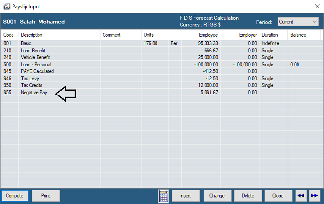The image size is (324, 204).
Task: Click the Per cell in Basic row
Action: 174,43
